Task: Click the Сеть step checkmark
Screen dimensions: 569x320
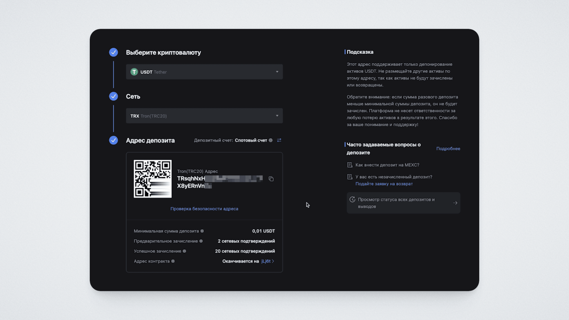Action: (114, 96)
